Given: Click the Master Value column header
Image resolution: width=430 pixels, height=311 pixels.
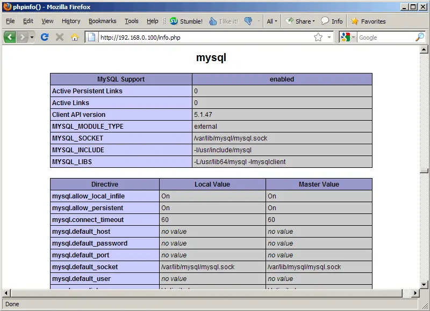Looking at the screenshot, I should point(319,184).
